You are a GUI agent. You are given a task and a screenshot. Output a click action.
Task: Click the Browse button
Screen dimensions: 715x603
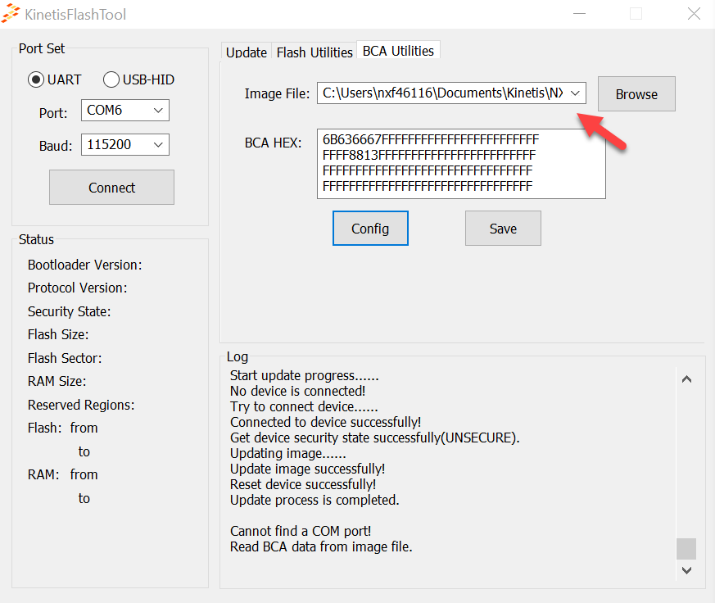[636, 93]
